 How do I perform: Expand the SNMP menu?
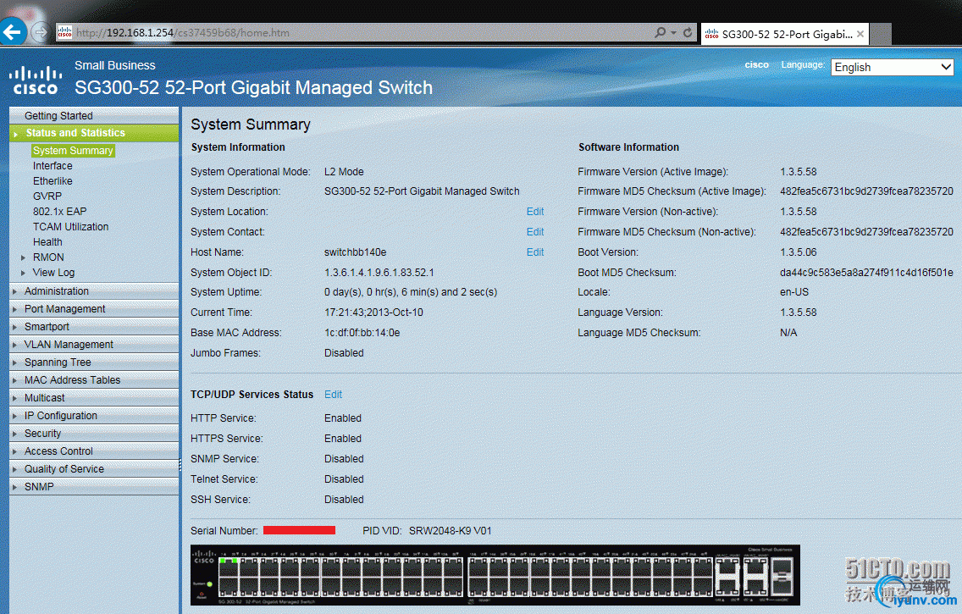pos(94,486)
